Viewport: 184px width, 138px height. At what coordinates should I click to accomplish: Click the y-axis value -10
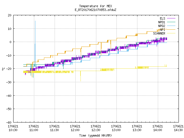[9, 55]
